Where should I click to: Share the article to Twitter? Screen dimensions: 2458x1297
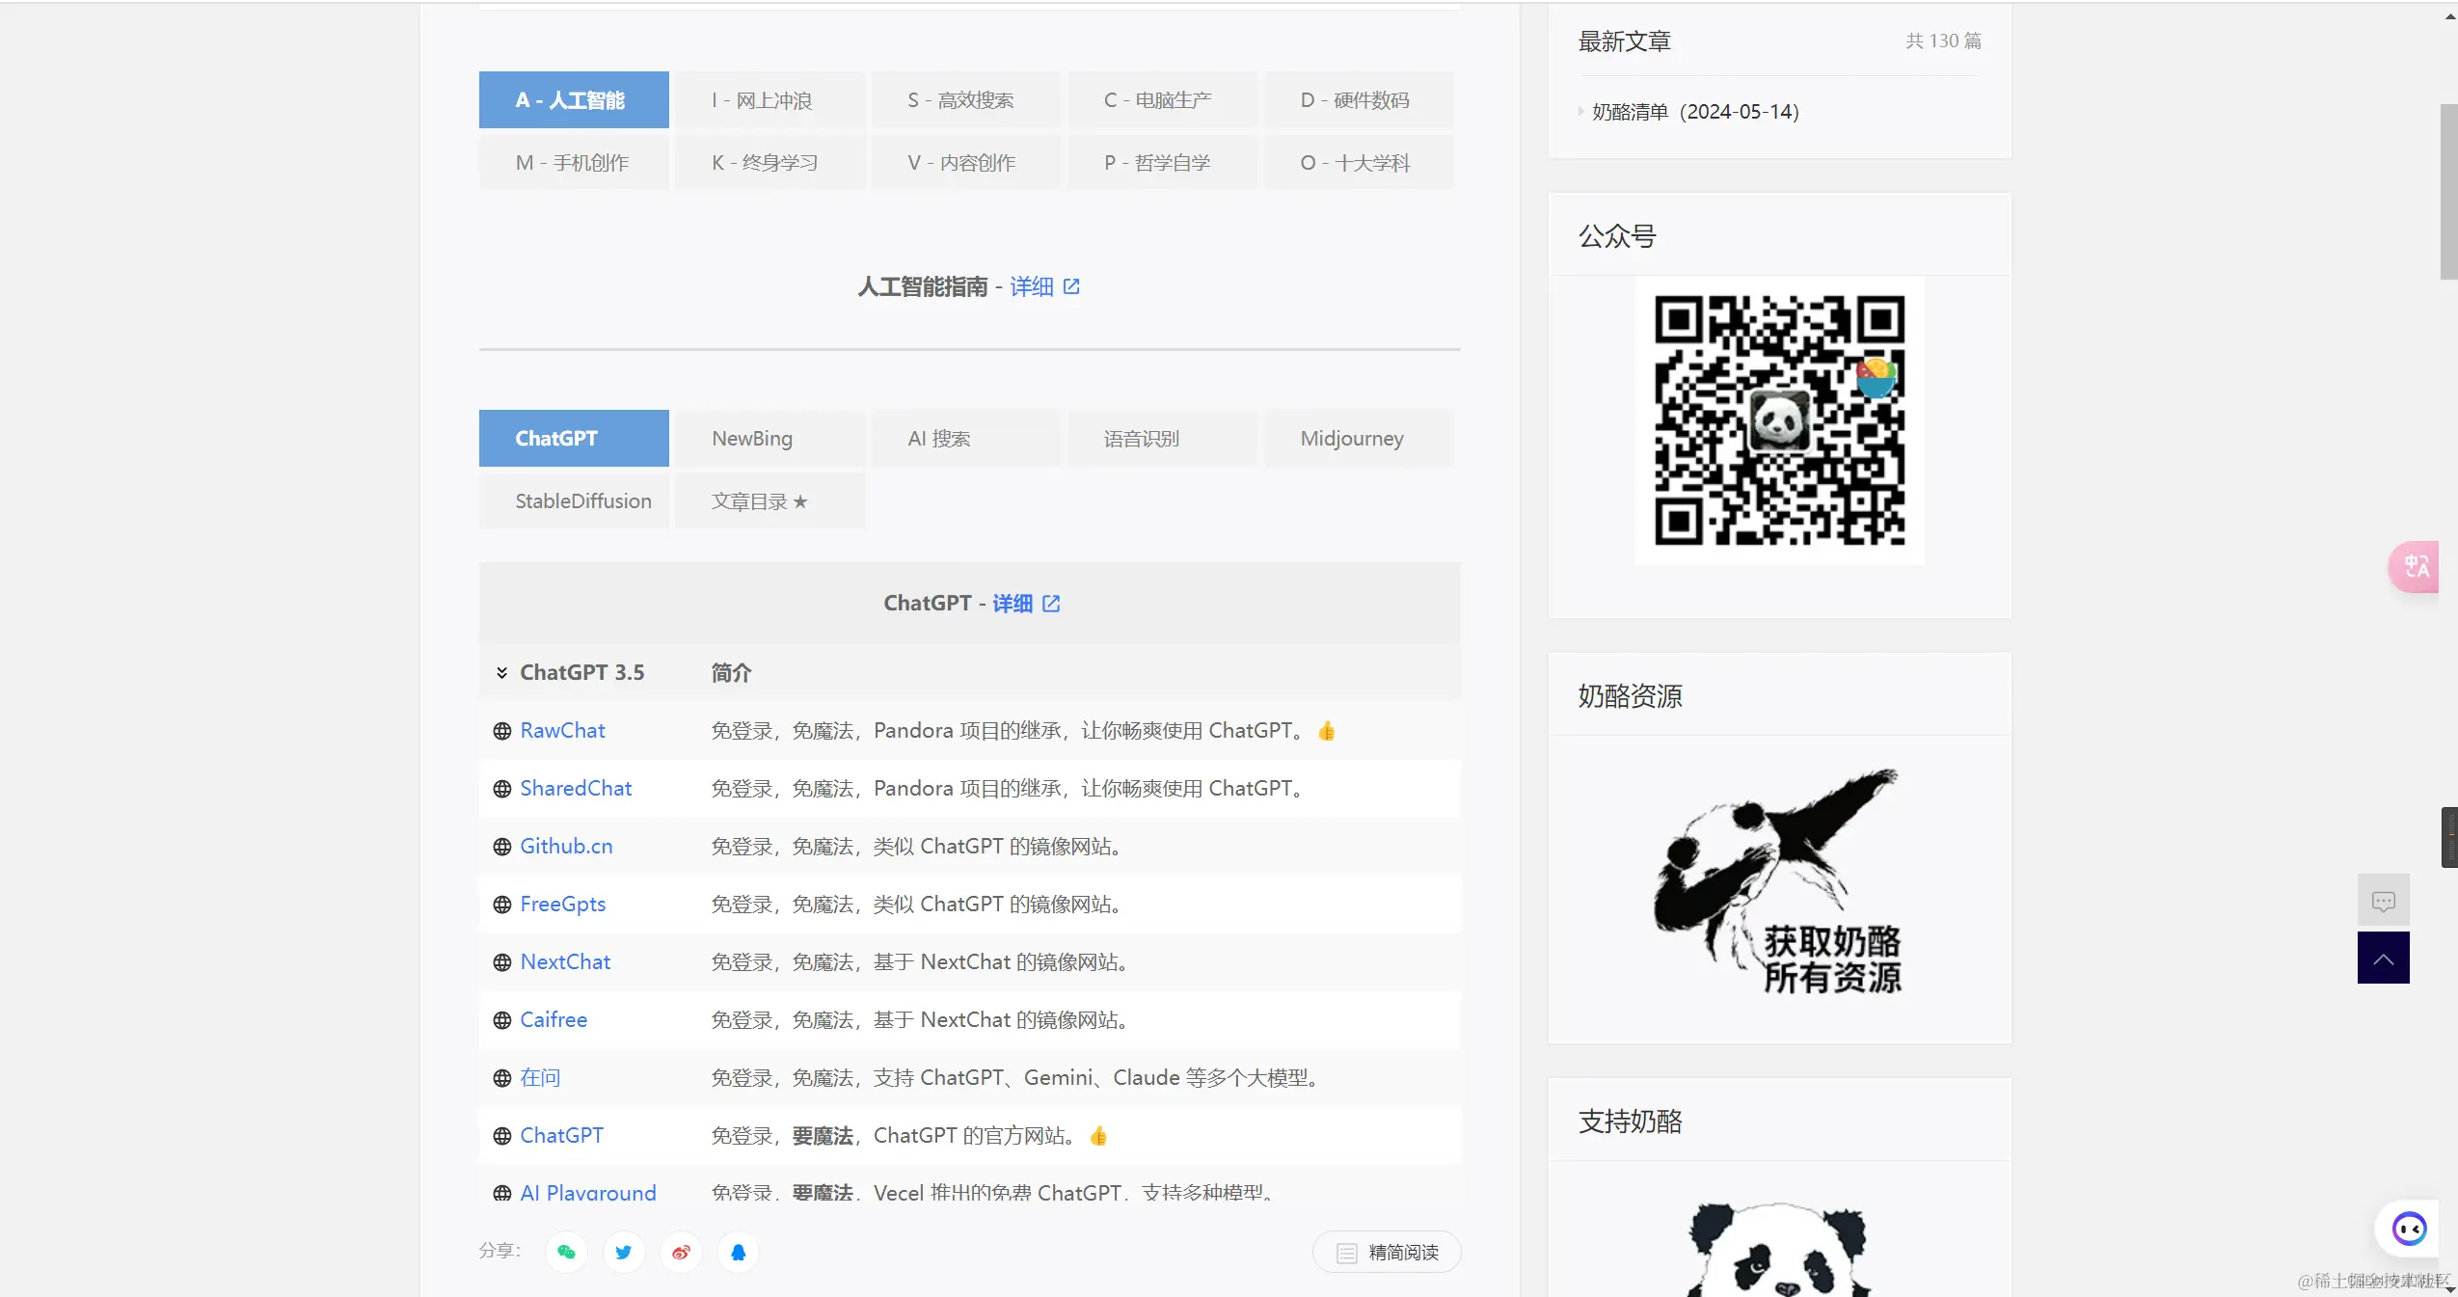[622, 1252]
